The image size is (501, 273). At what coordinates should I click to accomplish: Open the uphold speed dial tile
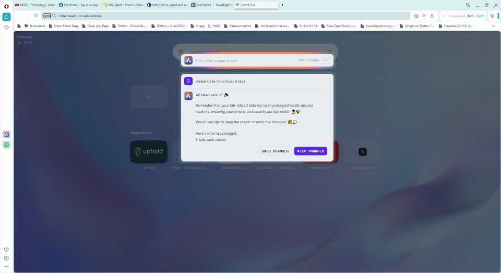tap(149, 152)
